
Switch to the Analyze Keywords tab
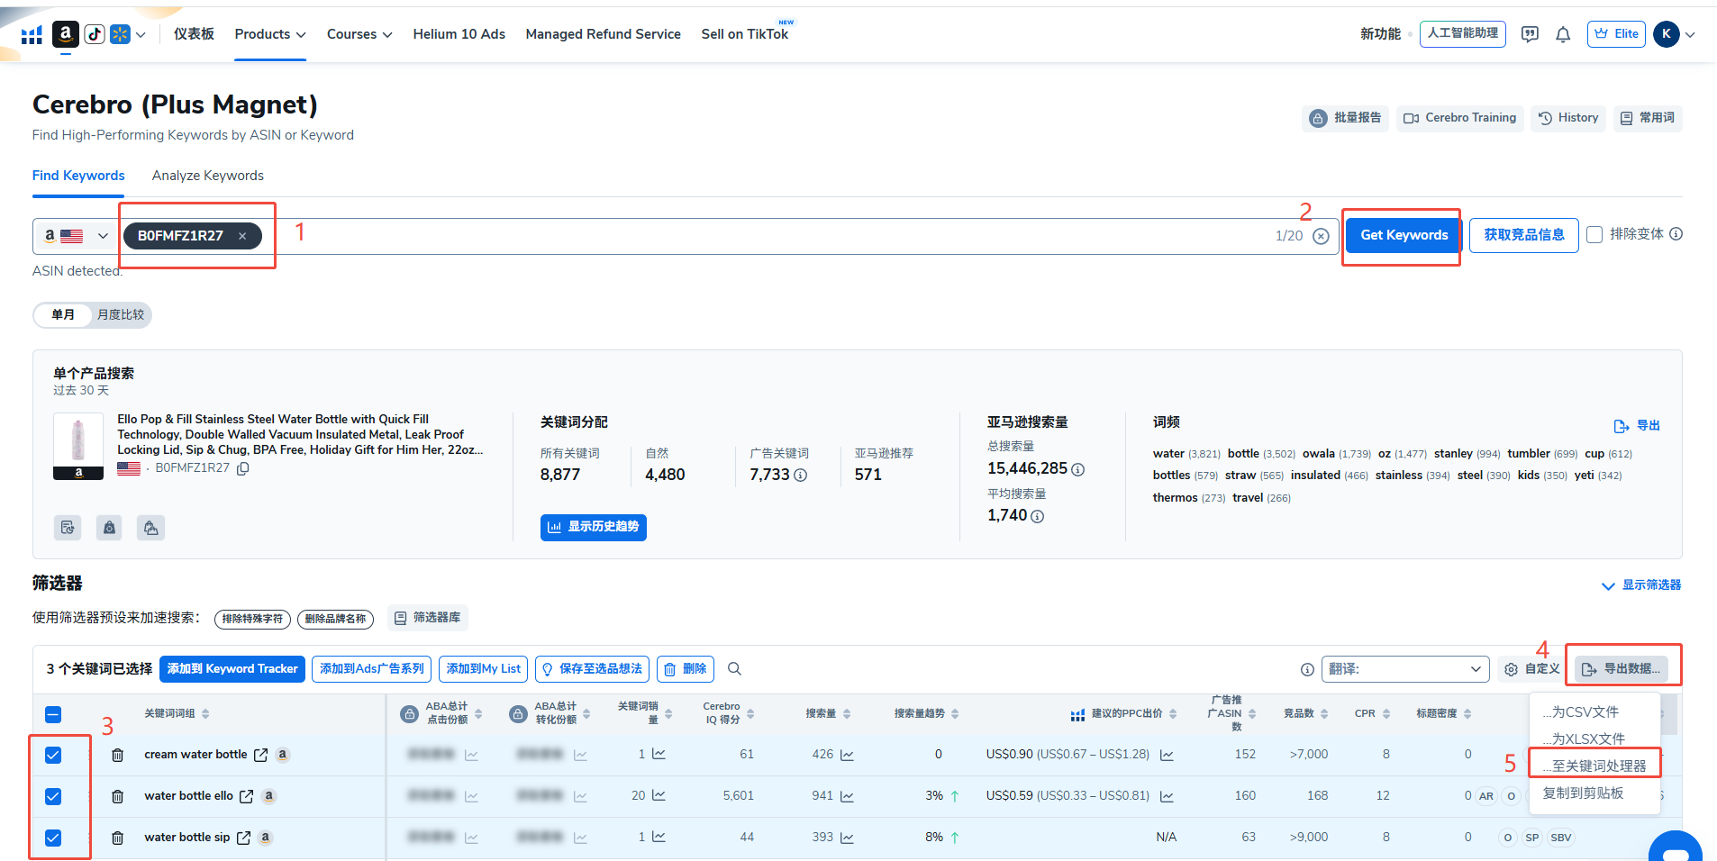207,176
